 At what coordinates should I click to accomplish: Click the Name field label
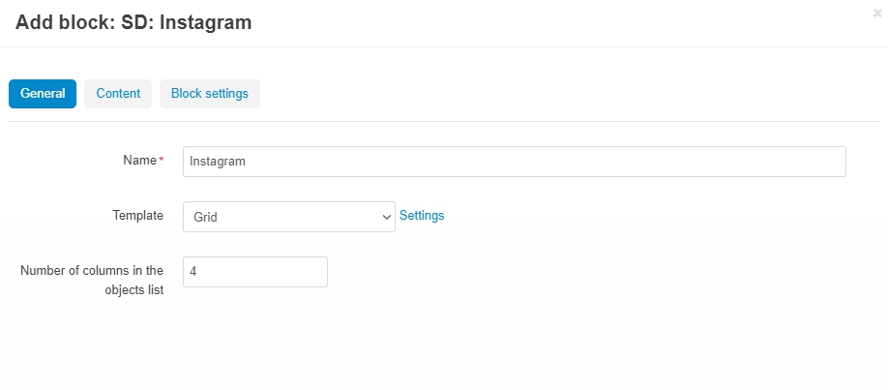[x=140, y=161]
